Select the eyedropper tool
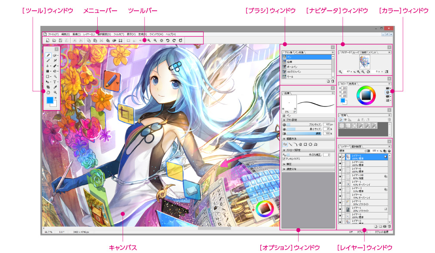Viewport: 435px width, 253px height. [55, 87]
